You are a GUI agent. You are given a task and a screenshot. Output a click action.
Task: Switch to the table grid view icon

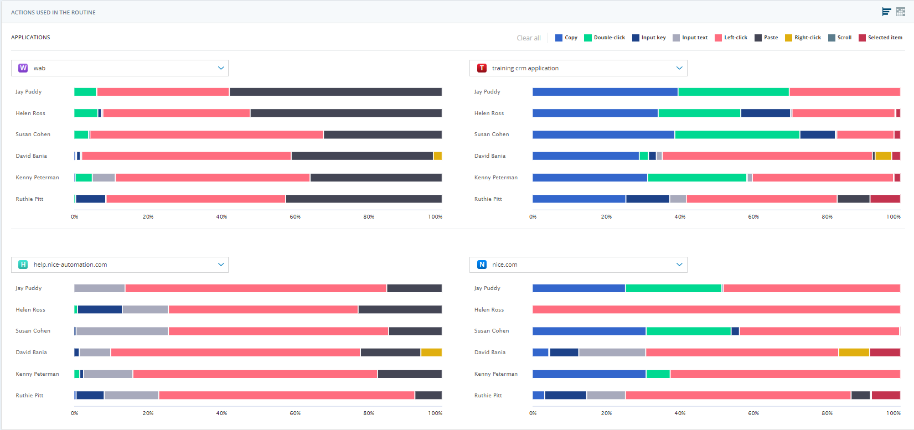pyautogui.click(x=901, y=12)
